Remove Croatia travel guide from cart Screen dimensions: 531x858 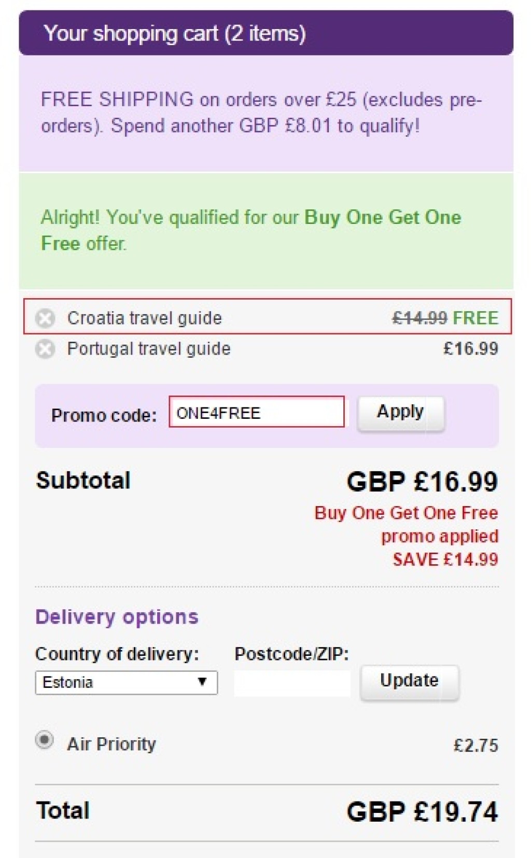[45, 318]
